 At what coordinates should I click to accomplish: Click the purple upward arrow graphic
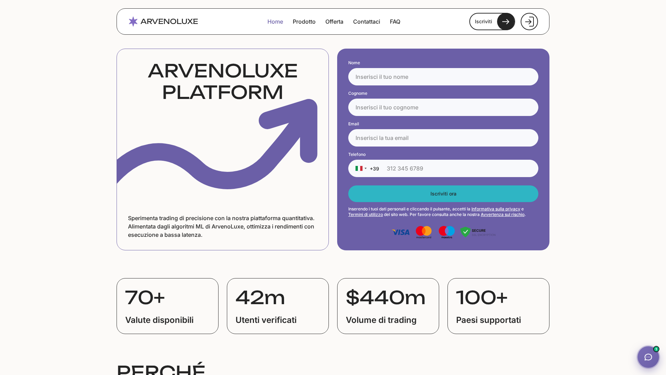(x=217, y=144)
